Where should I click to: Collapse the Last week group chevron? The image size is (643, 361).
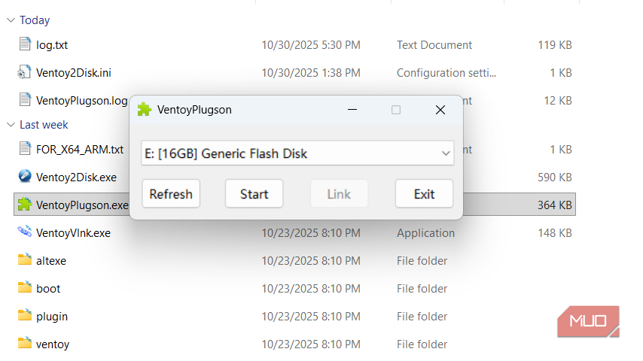click(11, 125)
